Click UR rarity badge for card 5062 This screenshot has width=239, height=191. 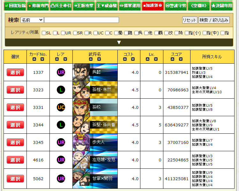click(61, 179)
